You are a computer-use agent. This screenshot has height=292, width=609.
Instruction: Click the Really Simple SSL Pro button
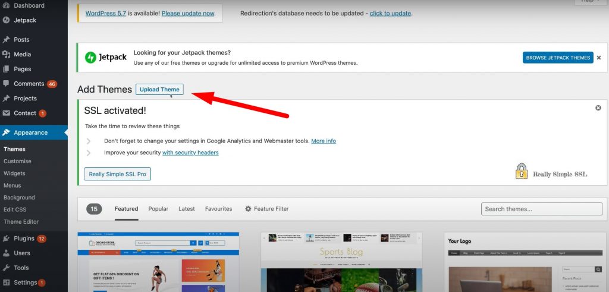tap(117, 174)
